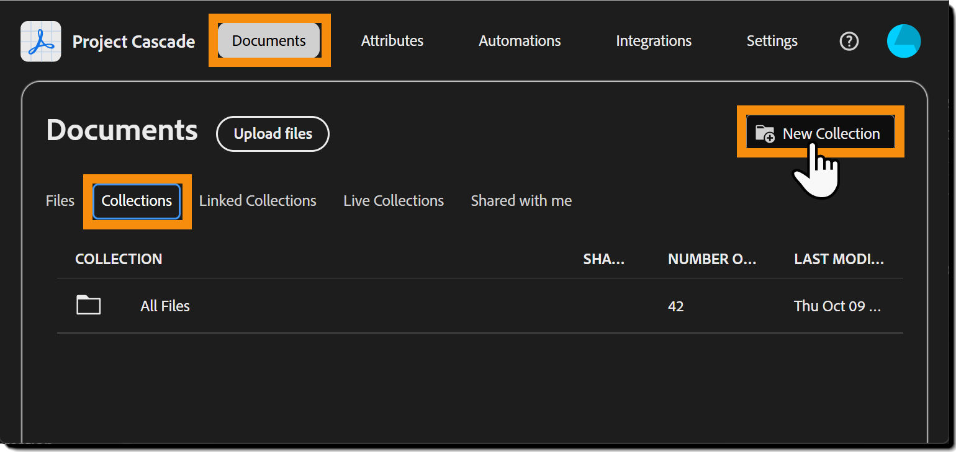Viewport: 956px width, 452px height.
Task: Click the Adobe Acrobat logo icon
Action: (40, 41)
